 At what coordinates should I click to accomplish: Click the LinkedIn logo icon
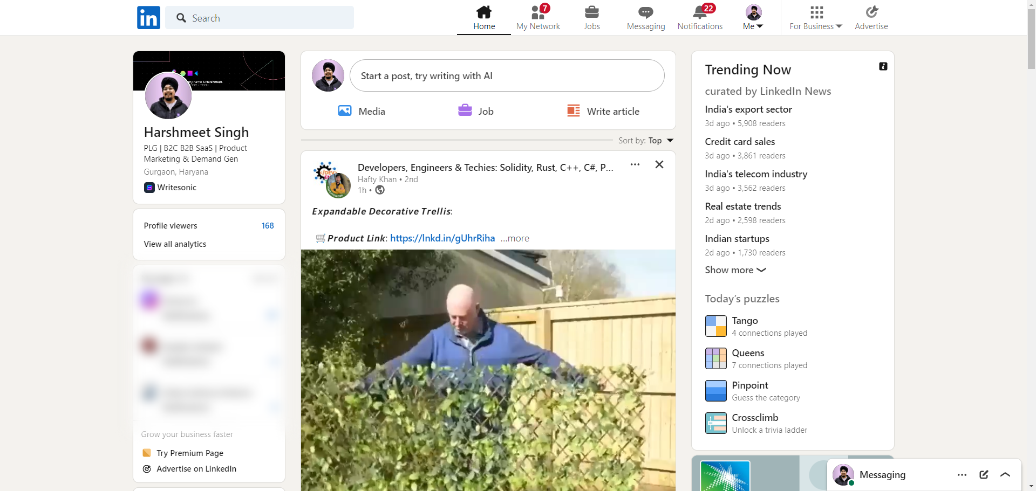[148, 17]
